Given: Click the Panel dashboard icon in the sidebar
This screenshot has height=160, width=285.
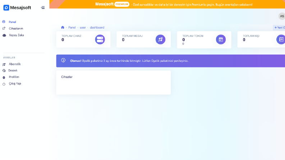Looking at the screenshot, I should 4,22.
